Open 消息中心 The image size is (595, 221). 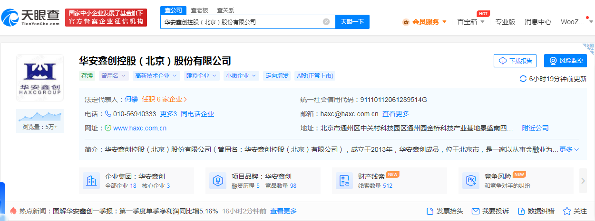point(538,22)
